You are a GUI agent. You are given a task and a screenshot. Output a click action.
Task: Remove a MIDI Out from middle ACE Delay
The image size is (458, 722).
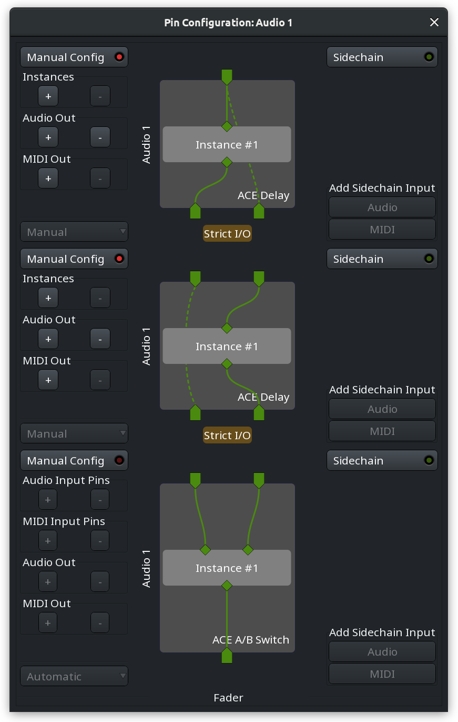[x=100, y=380]
